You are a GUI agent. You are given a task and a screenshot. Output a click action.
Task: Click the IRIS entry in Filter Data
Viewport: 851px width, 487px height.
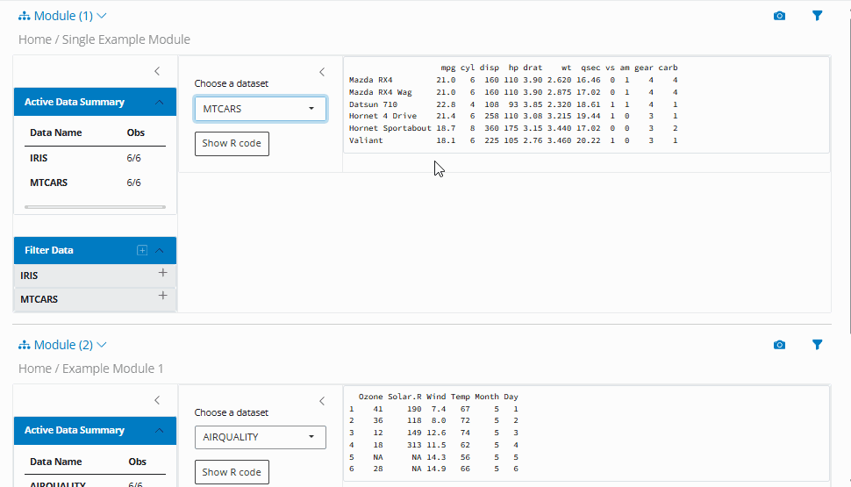[95, 276]
